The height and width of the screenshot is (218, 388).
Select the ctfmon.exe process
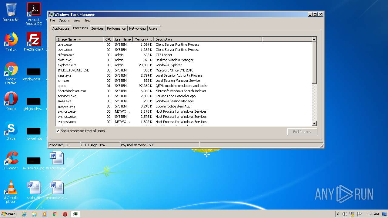184,55
